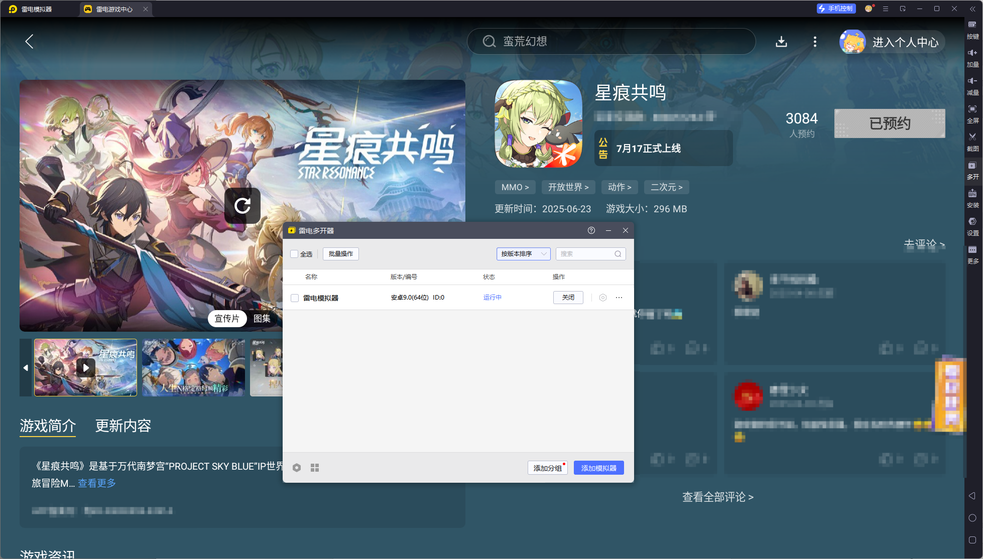Expand the 二次元 > category tag

click(667, 187)
